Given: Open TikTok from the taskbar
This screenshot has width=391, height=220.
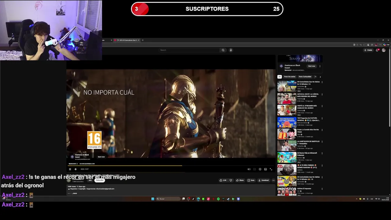Looking at the screenshot, I should [x=193, y=199].
